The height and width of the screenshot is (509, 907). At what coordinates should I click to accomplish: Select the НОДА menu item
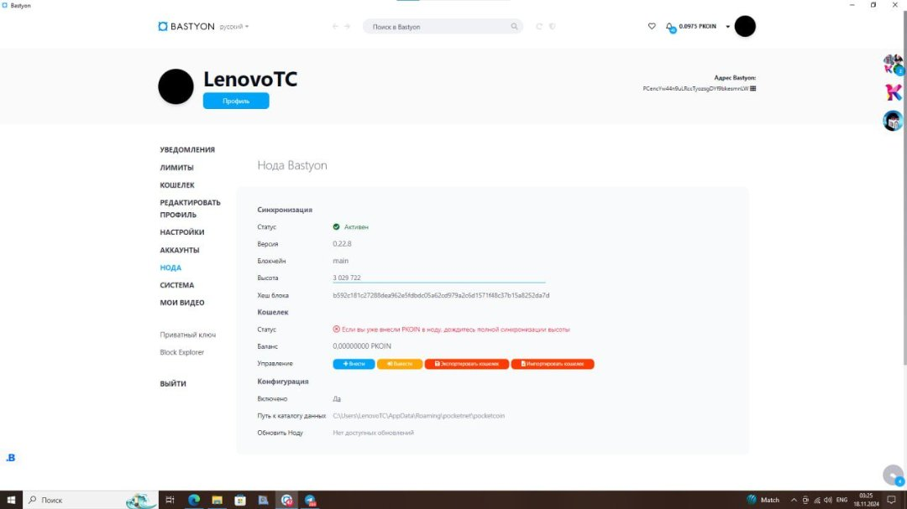(x=170, y=267)
